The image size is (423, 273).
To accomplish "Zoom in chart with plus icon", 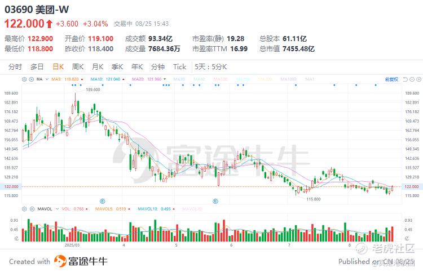I will coord(418,79).
